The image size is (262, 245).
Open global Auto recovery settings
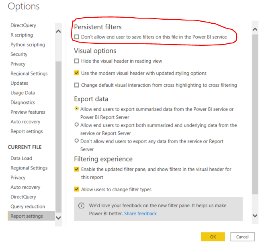25,122
